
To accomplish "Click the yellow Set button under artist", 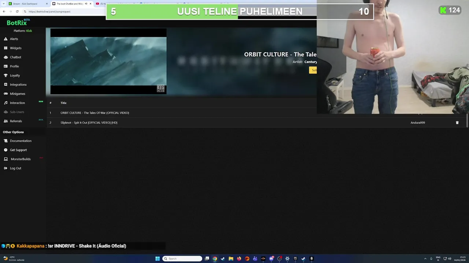I will click(x=313, y=70).
